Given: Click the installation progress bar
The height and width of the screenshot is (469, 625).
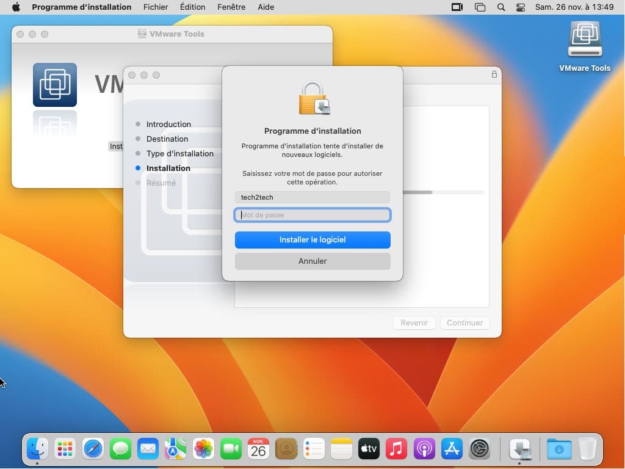Looking at the screenshot, I should pyautogui.click(x=443, y=192).
